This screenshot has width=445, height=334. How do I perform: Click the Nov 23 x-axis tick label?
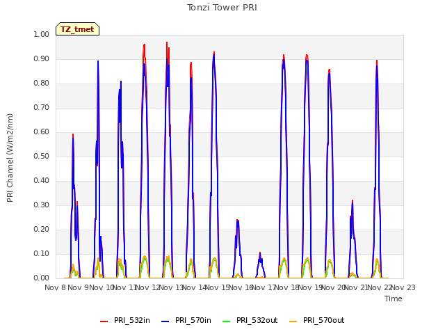403,287
